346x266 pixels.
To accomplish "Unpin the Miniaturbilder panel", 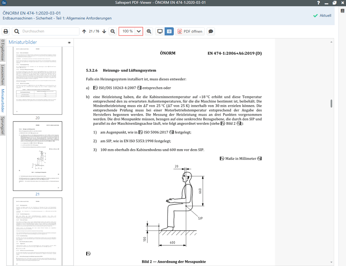I will 69,43.
